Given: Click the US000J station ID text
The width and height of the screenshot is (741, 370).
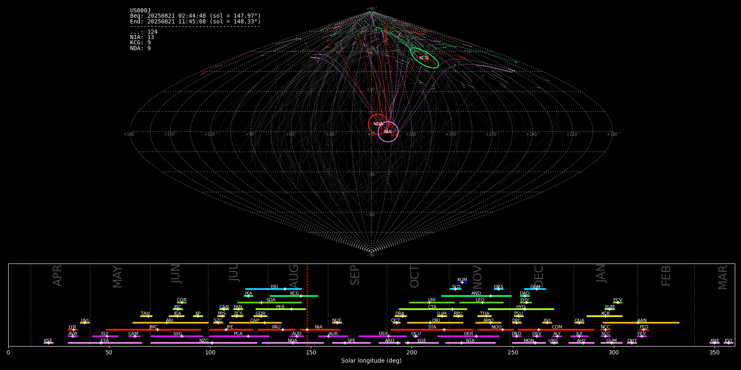Looking at the screenshot, I should tap(140, 11).
